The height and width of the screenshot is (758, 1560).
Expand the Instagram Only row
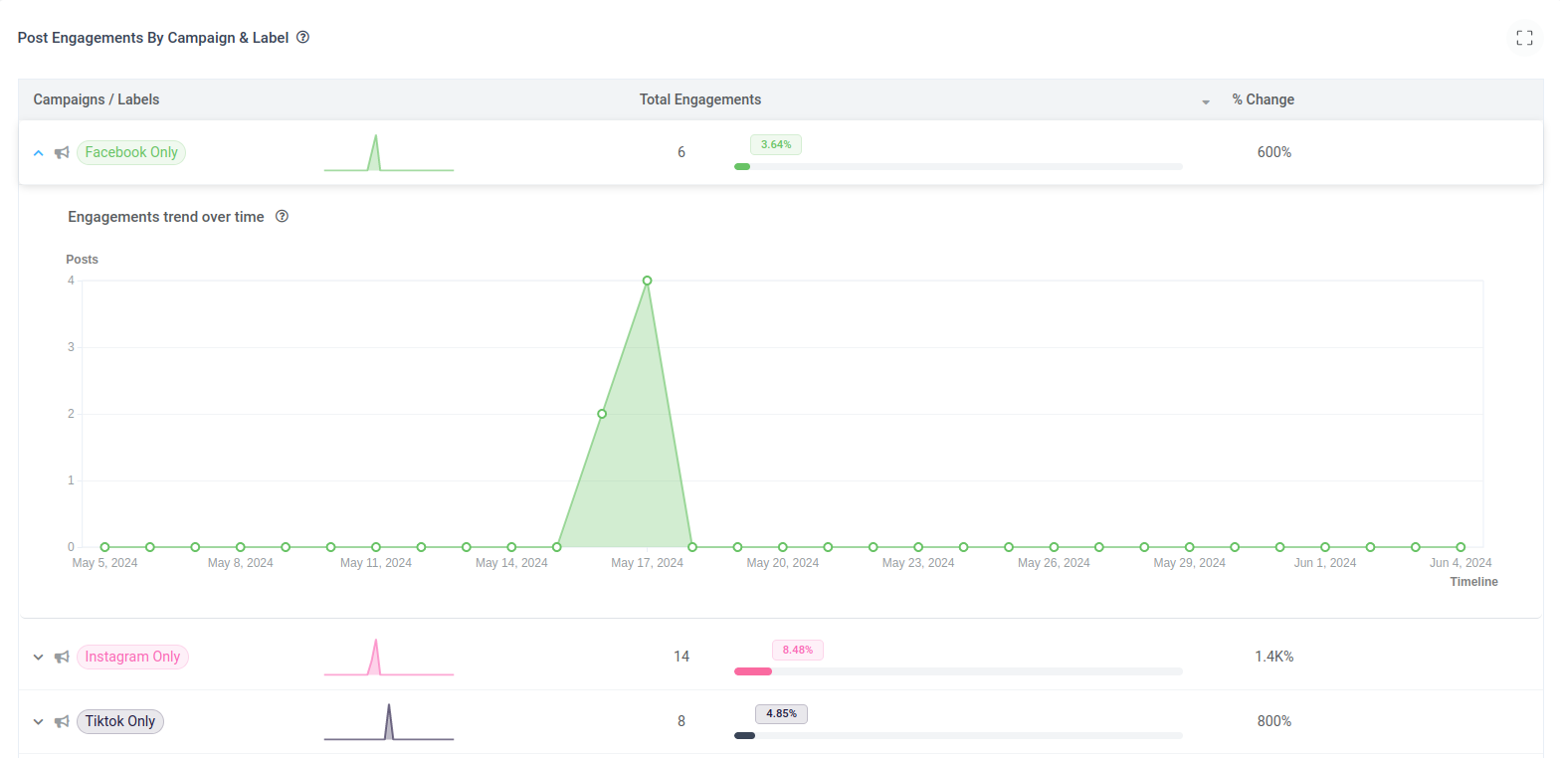[39, 657]
